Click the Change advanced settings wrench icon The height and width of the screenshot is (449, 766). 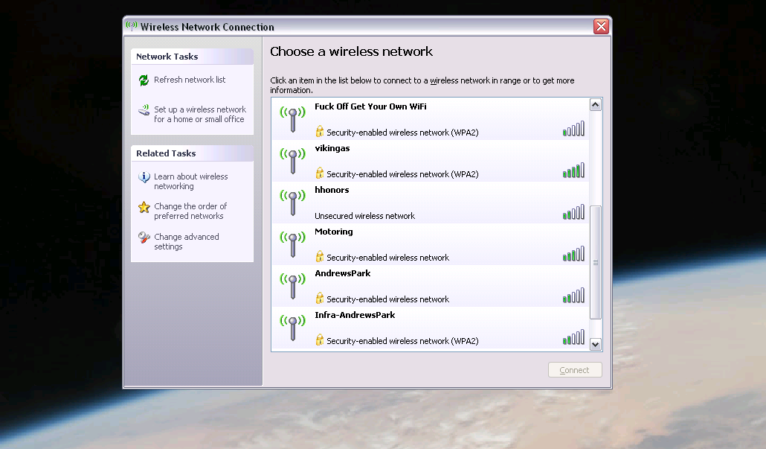pyautogui.click(x=144, y=238)
